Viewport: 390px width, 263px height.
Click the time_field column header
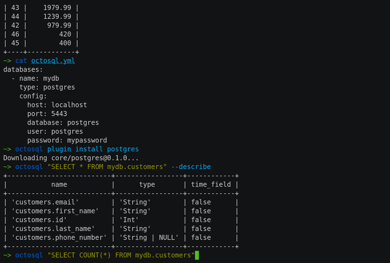tap(211, 184)
